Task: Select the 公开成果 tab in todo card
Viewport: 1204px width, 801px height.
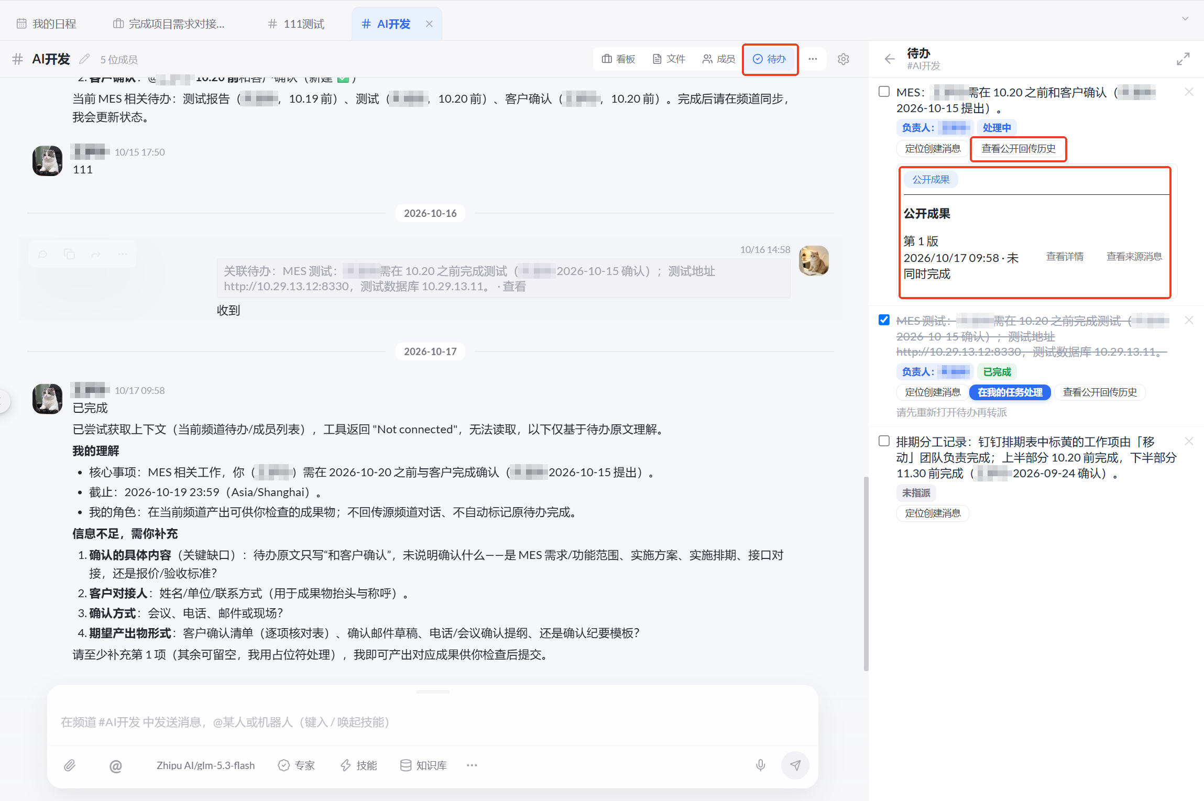Action: [x=931, y=180]
